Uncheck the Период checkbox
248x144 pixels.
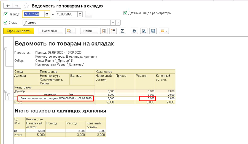point(6,14)
